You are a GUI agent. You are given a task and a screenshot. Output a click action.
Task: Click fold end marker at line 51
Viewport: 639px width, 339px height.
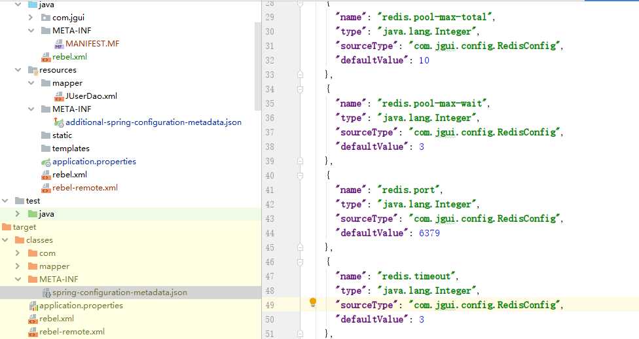point(301,334)
